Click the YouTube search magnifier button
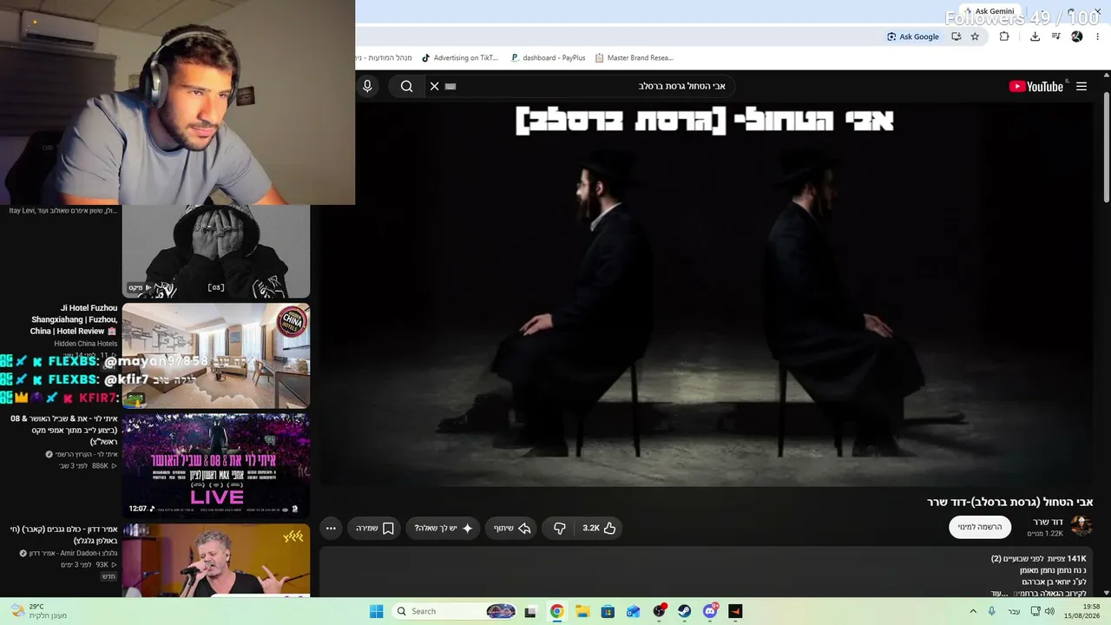This screenshot has width=1111, height=625. [406, 86]
